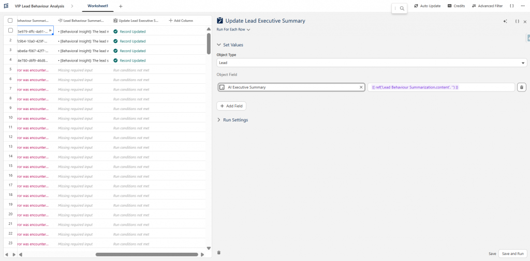Open the Advanced Filter option
Viewport: 530px width, 261px height.
pos(487,6)
